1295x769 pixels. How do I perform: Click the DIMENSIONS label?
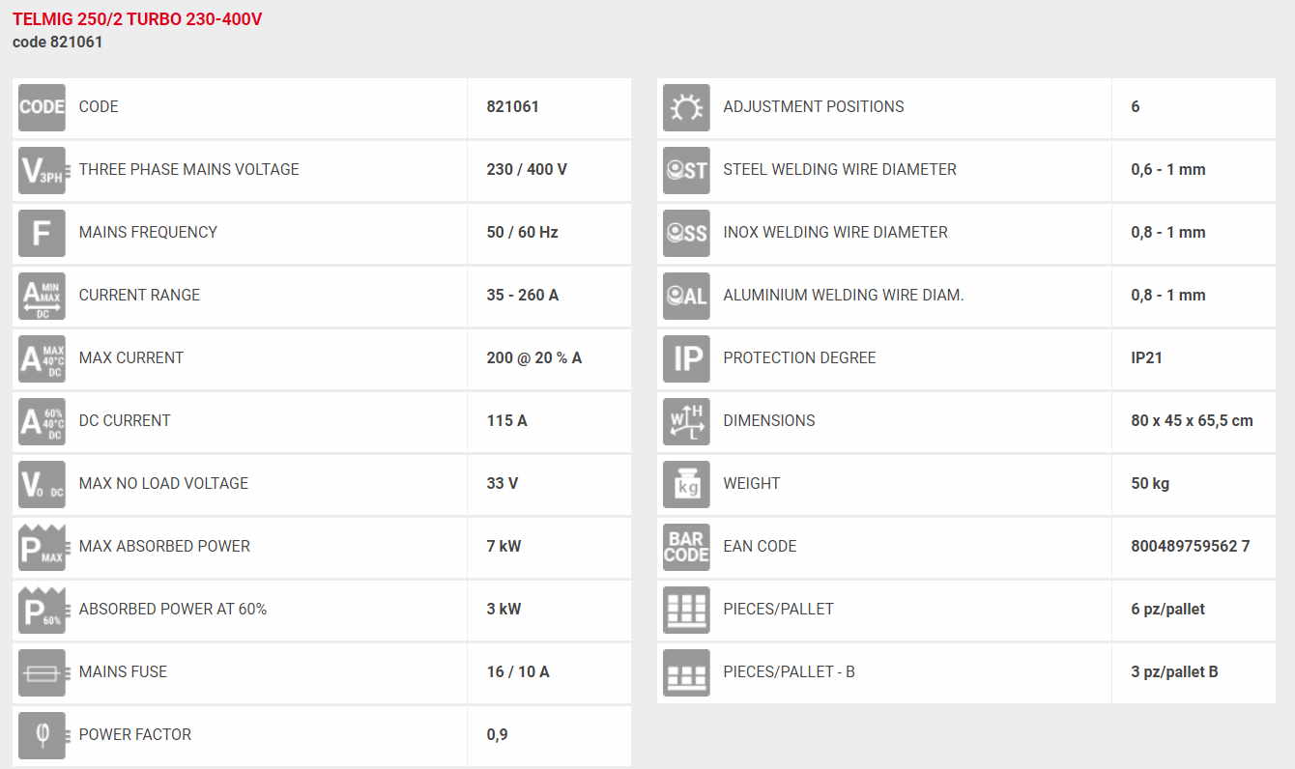pos(769,420)
